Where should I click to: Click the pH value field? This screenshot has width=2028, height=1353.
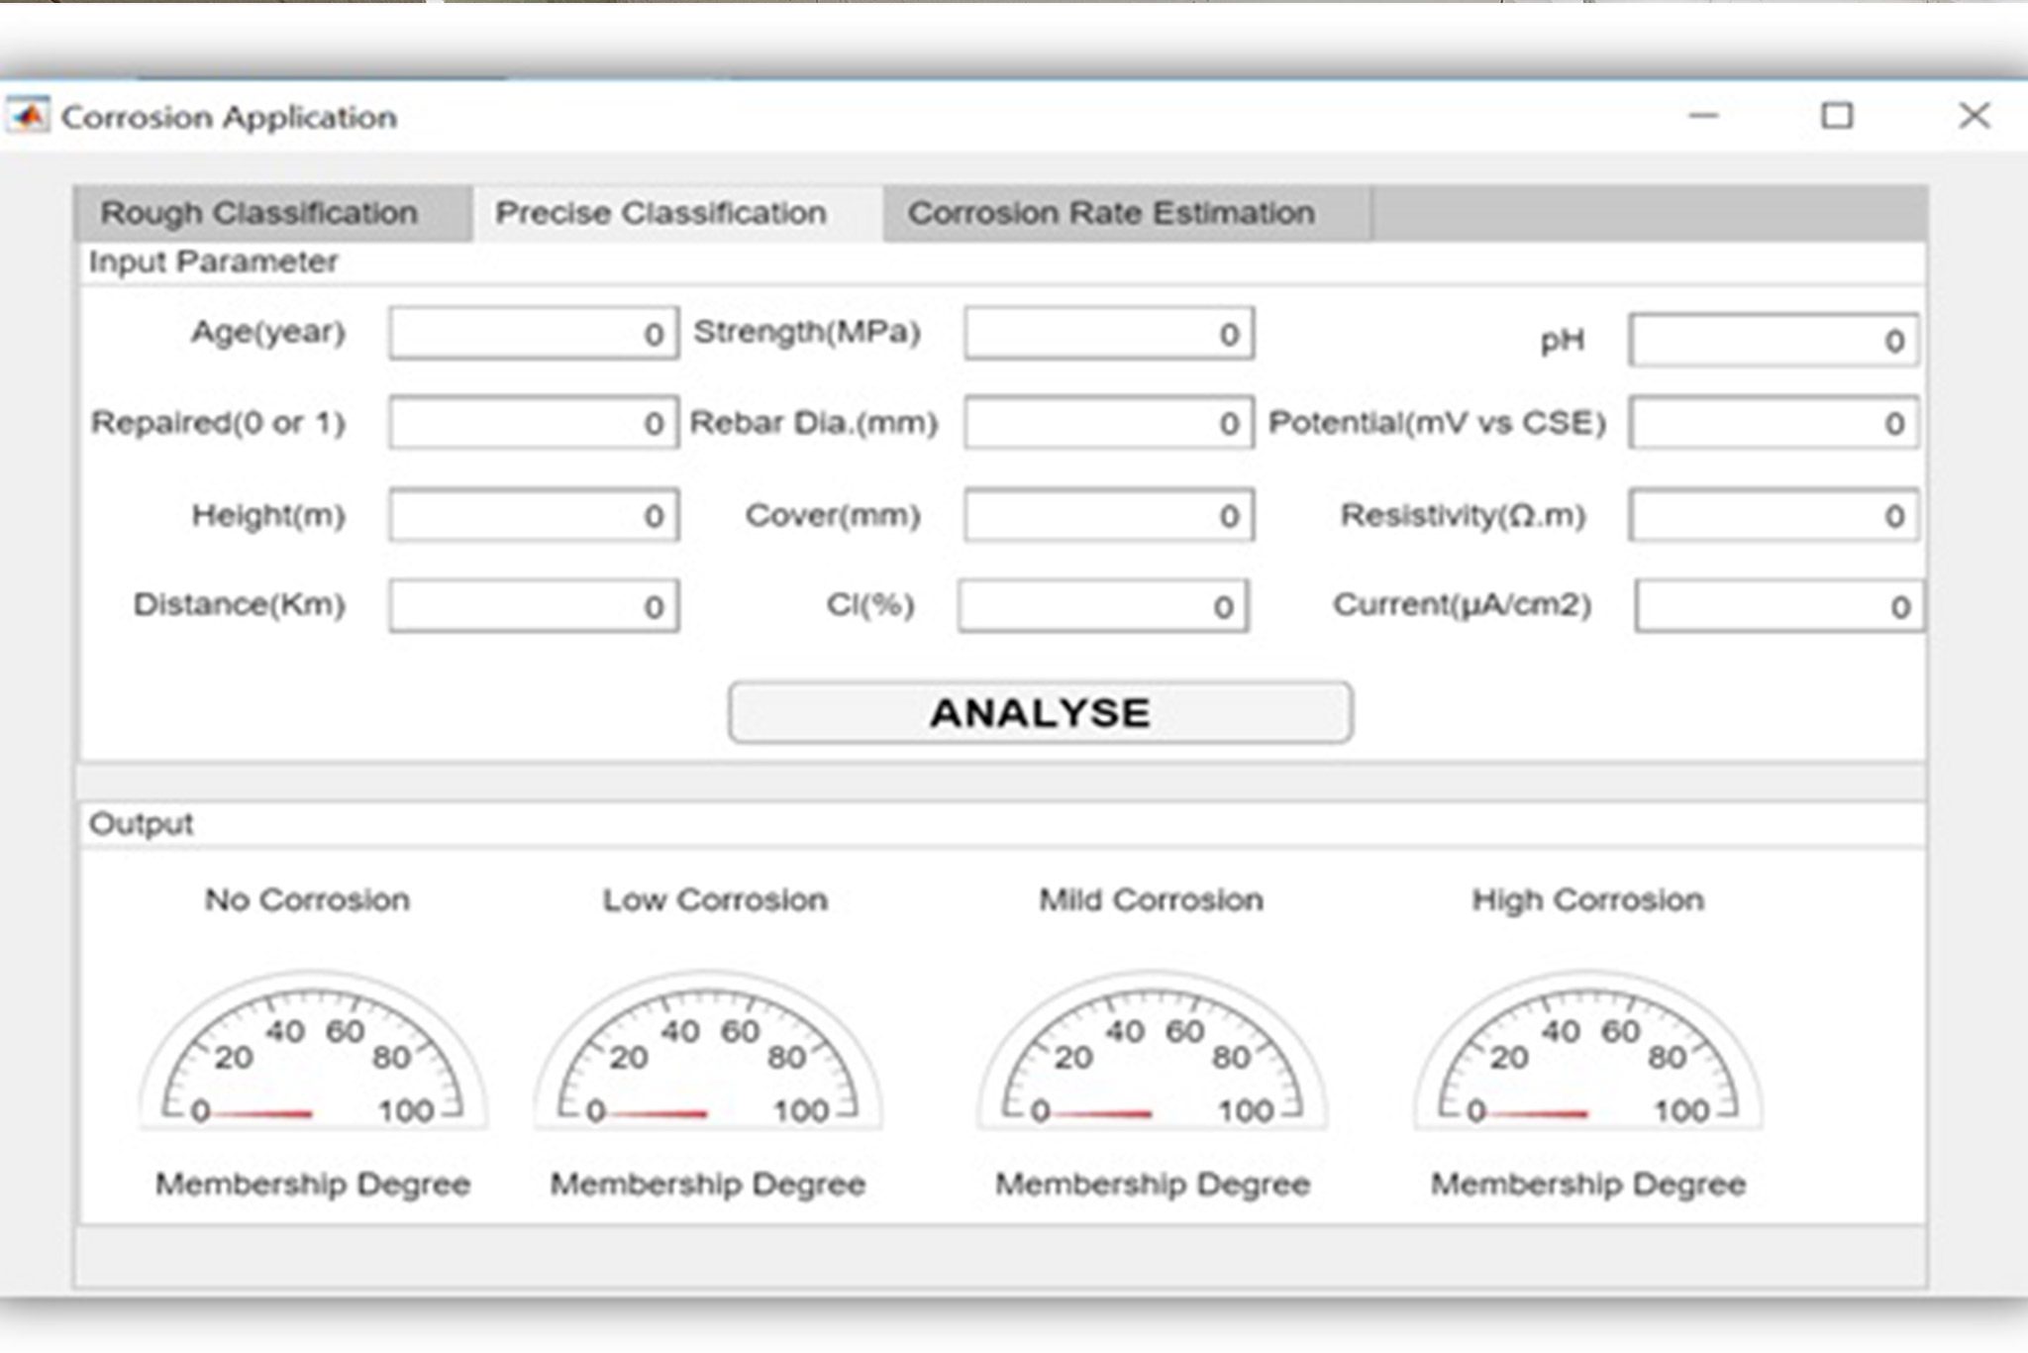(x=1773, y=341)
